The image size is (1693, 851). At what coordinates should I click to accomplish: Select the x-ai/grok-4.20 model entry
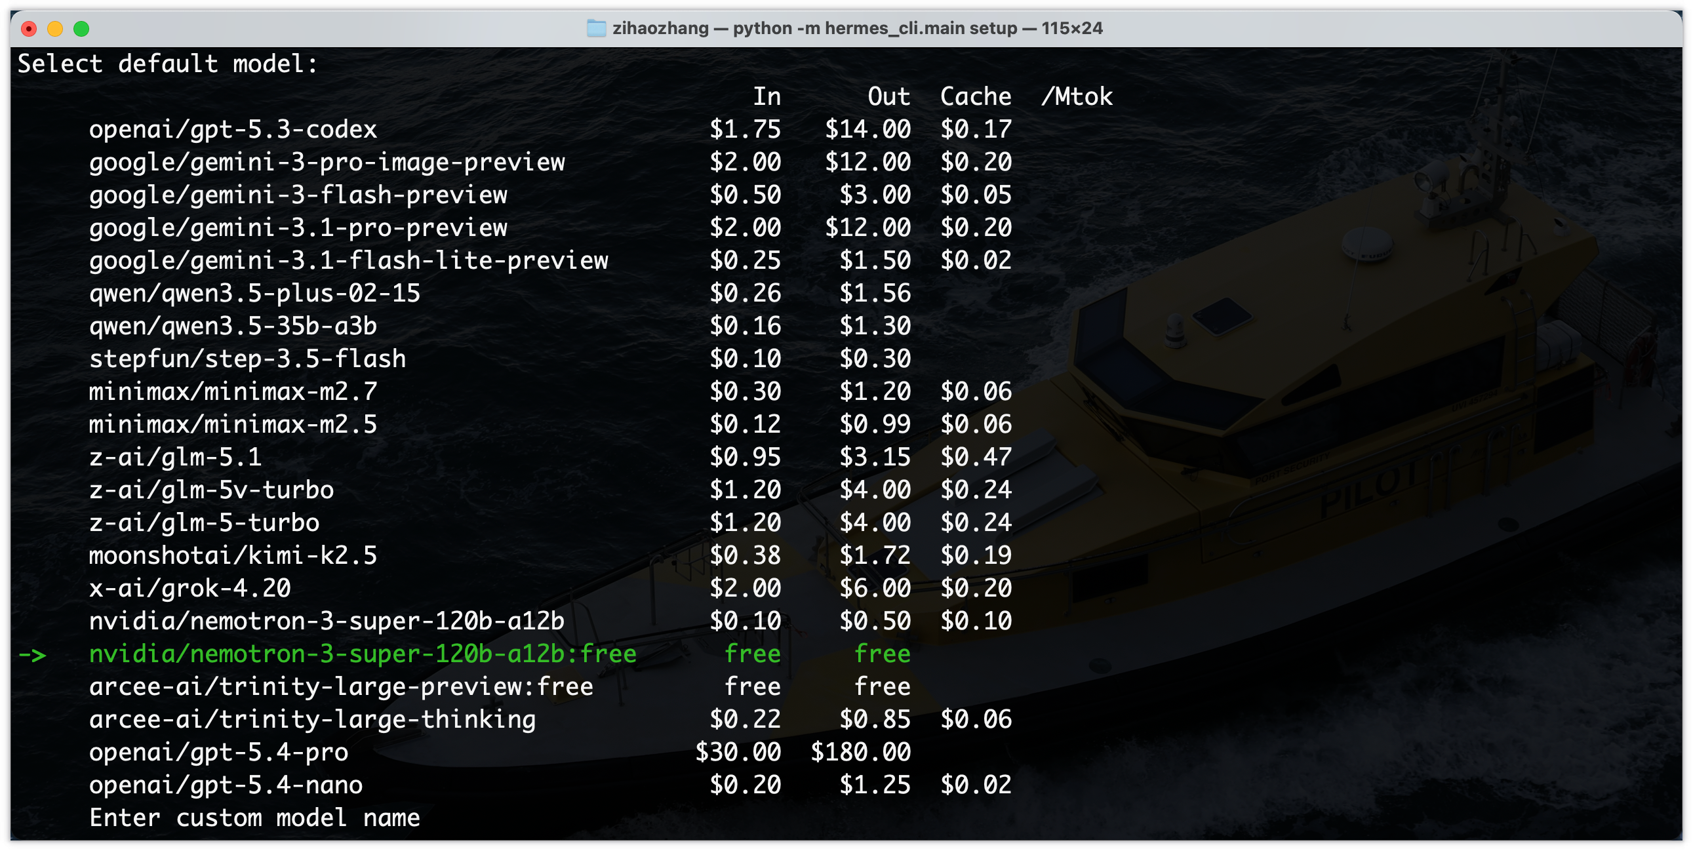(x=189, y=589)
